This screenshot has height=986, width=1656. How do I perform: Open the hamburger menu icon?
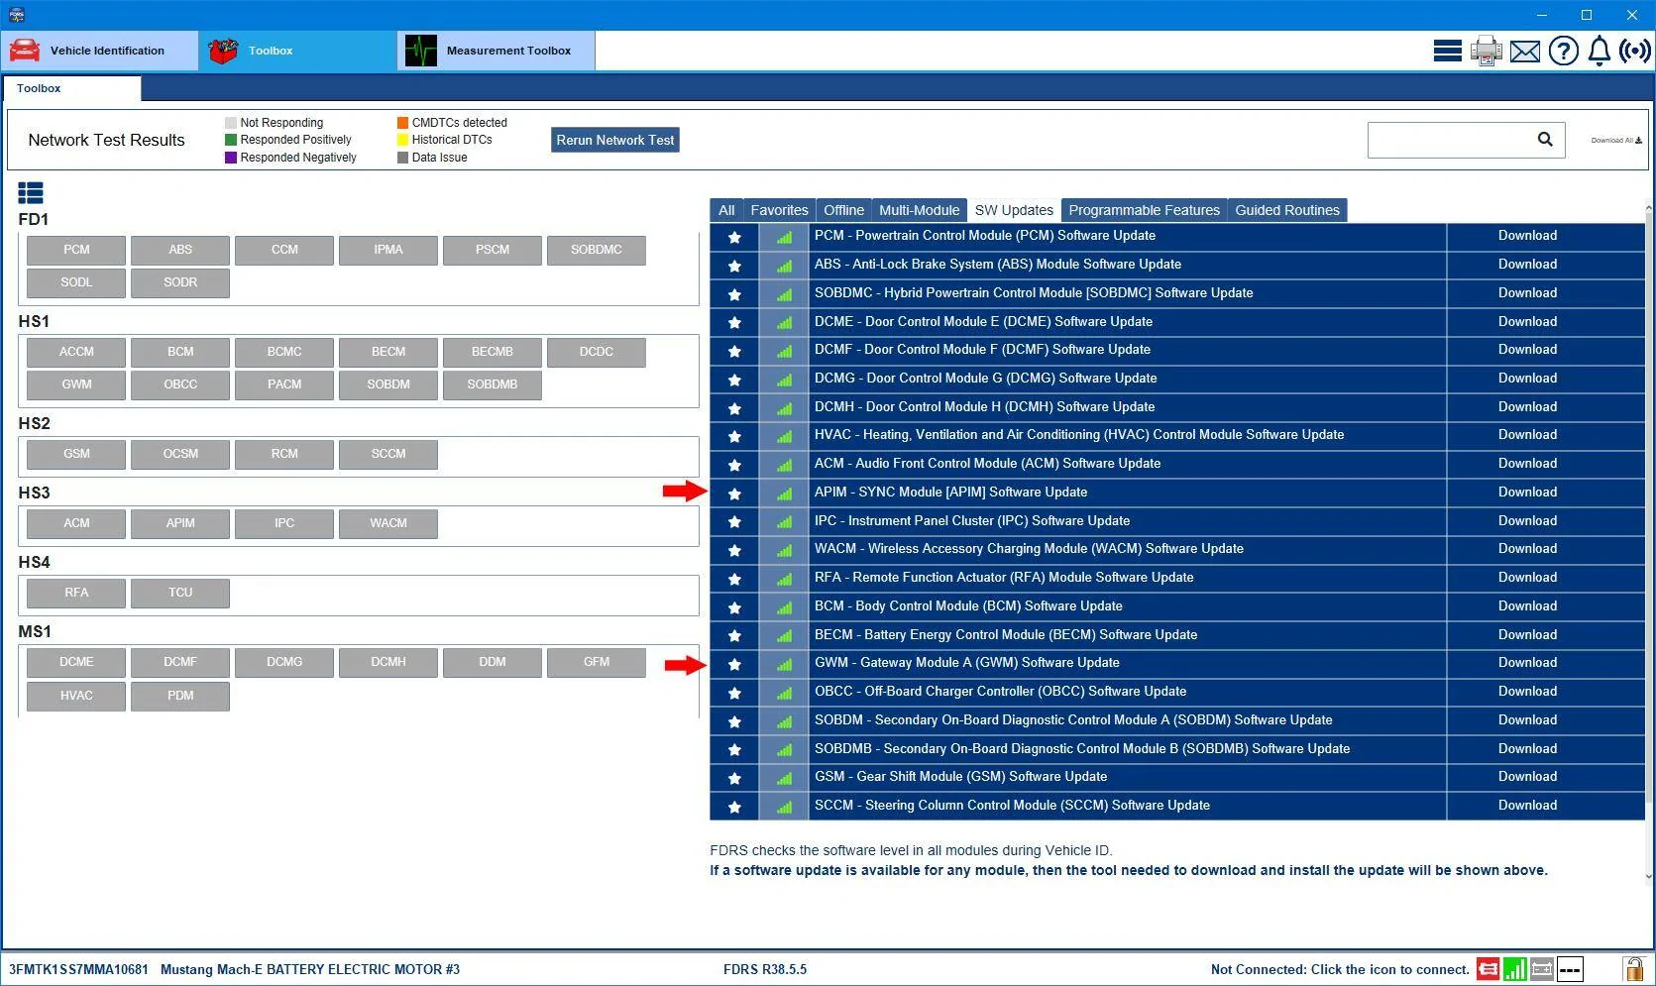pos(1447,51)
